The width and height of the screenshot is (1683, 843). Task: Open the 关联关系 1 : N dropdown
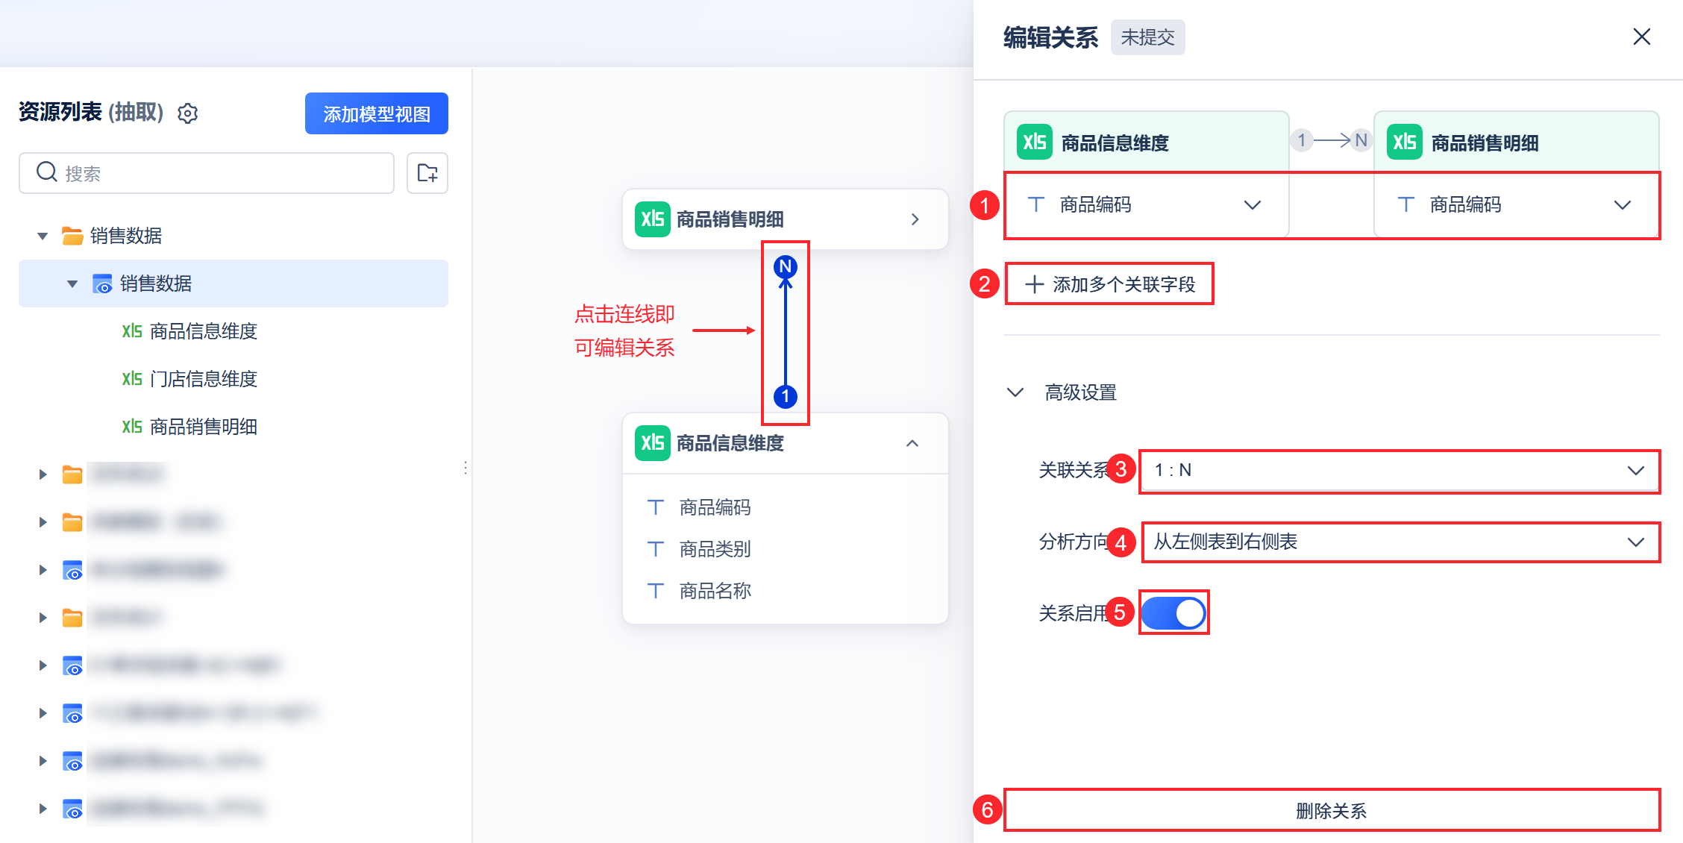(1399, 471)
